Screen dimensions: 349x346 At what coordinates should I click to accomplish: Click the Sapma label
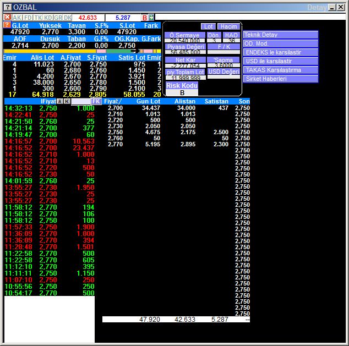[223, 60]
